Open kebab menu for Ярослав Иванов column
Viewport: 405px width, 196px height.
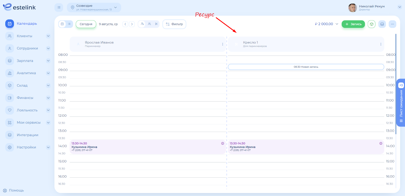(x=222, y=44)
